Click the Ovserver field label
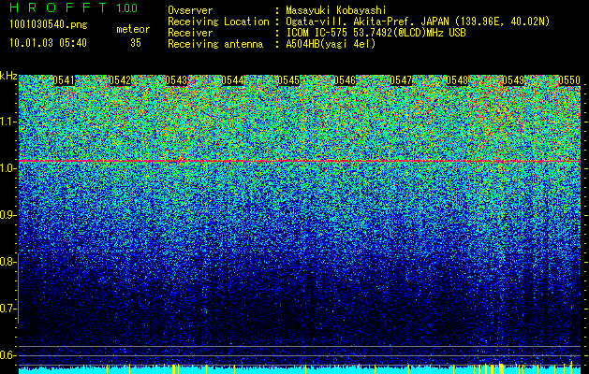 pos(190,10)
